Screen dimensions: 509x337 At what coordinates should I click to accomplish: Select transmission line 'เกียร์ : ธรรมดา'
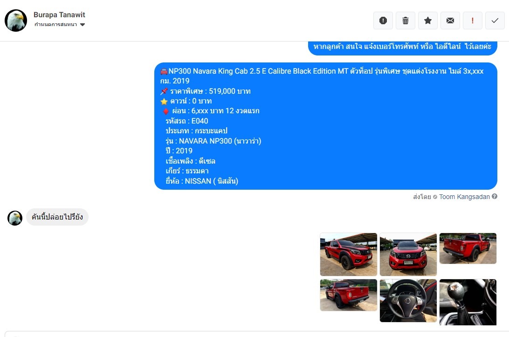(x=187, y=171)
